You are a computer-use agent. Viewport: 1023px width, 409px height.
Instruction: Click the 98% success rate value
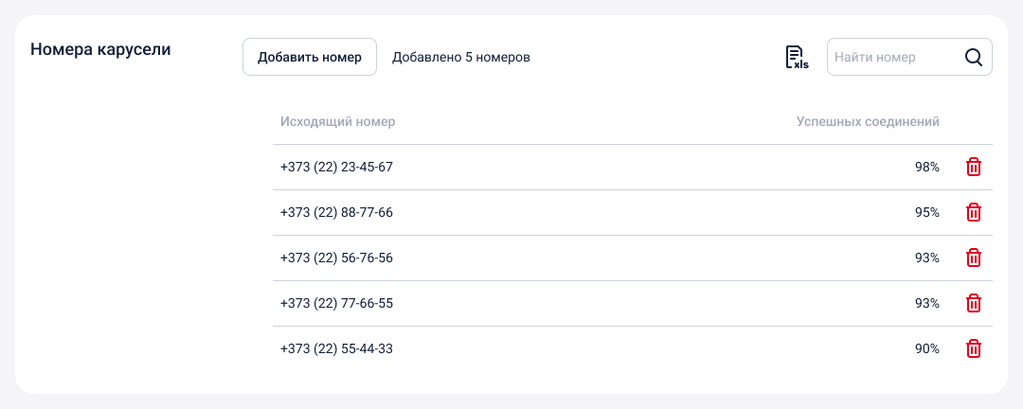click(x=926, y=167)
